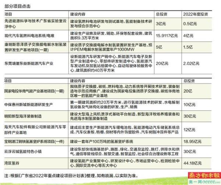Click the footnote citing 广东省2022年重点建设项目计划表

(74, 175)
